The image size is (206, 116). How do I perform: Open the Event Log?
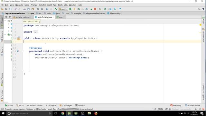coord(176,105)
